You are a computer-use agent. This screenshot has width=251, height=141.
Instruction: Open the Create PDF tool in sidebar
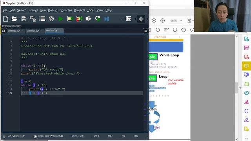tap(246, 57)
